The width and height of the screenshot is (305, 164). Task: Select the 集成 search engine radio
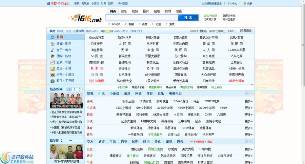point(167,24)
